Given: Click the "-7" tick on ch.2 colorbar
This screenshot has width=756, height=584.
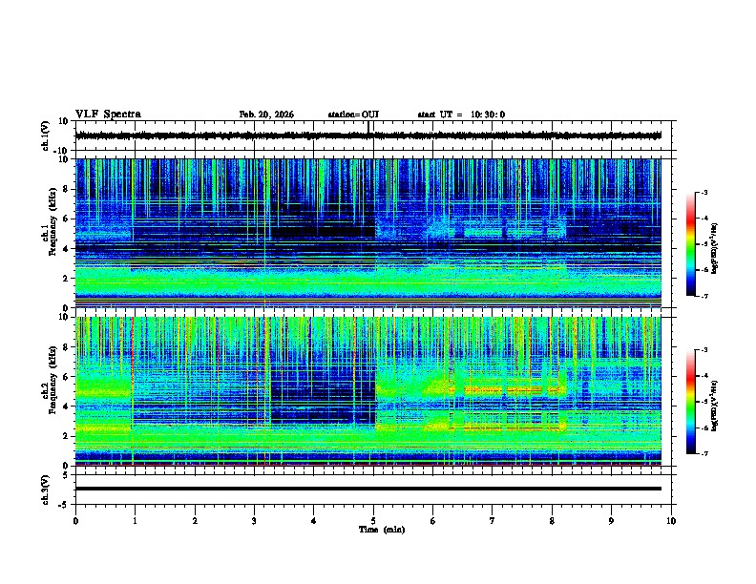Looking at the screenshot, I should pos(704,454).
